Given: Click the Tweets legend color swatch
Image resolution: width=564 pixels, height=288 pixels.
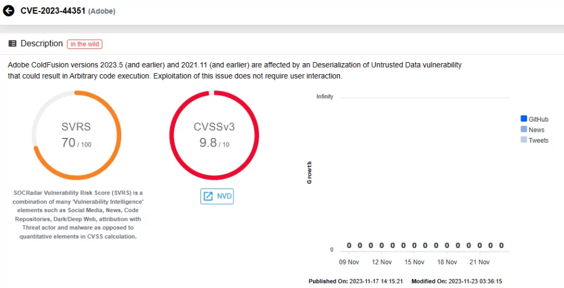Looking at the screenshot, I should pos(524,140).
